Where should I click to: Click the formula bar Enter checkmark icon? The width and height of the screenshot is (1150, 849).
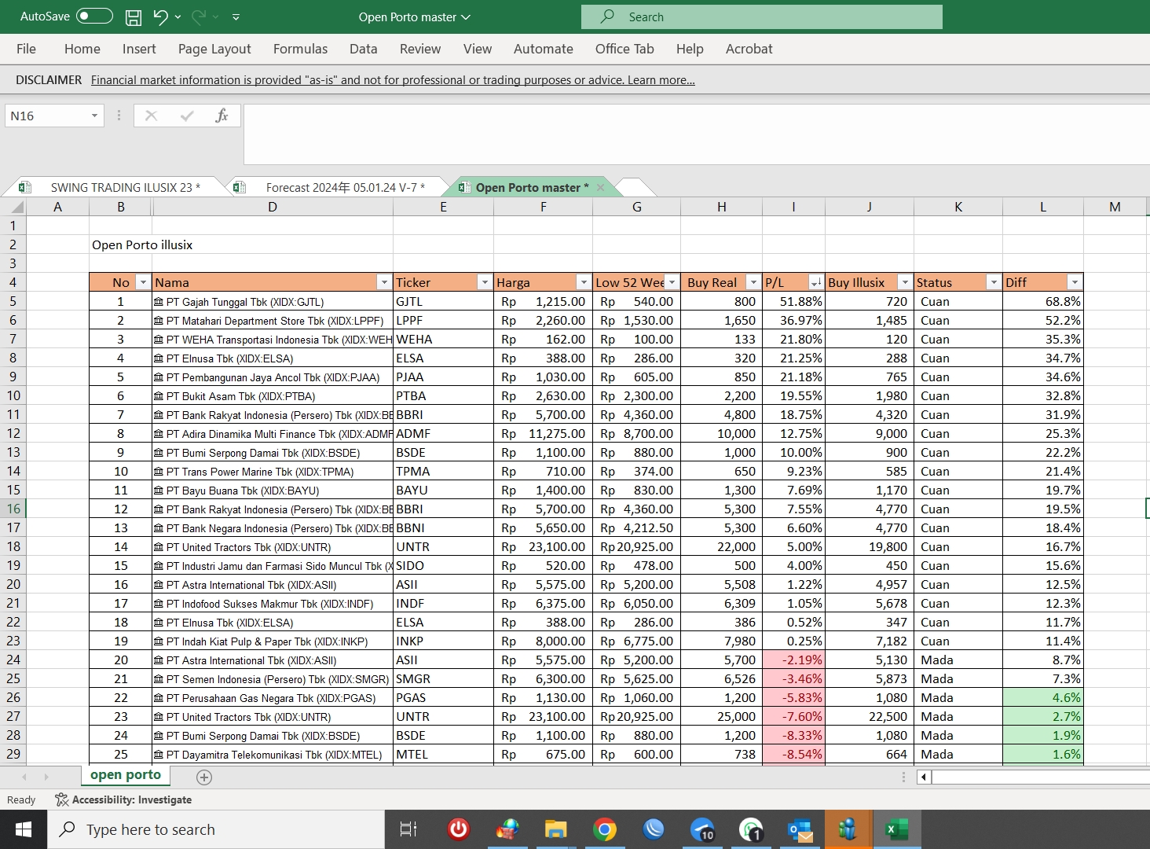click(x=187, y=116)
